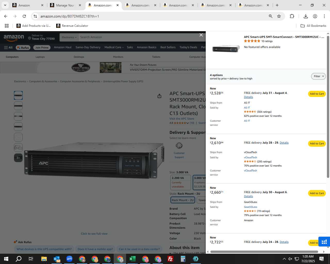Click the browser back arrow
This screenshot has width=330, height=264.
click(x=6, y=16)
